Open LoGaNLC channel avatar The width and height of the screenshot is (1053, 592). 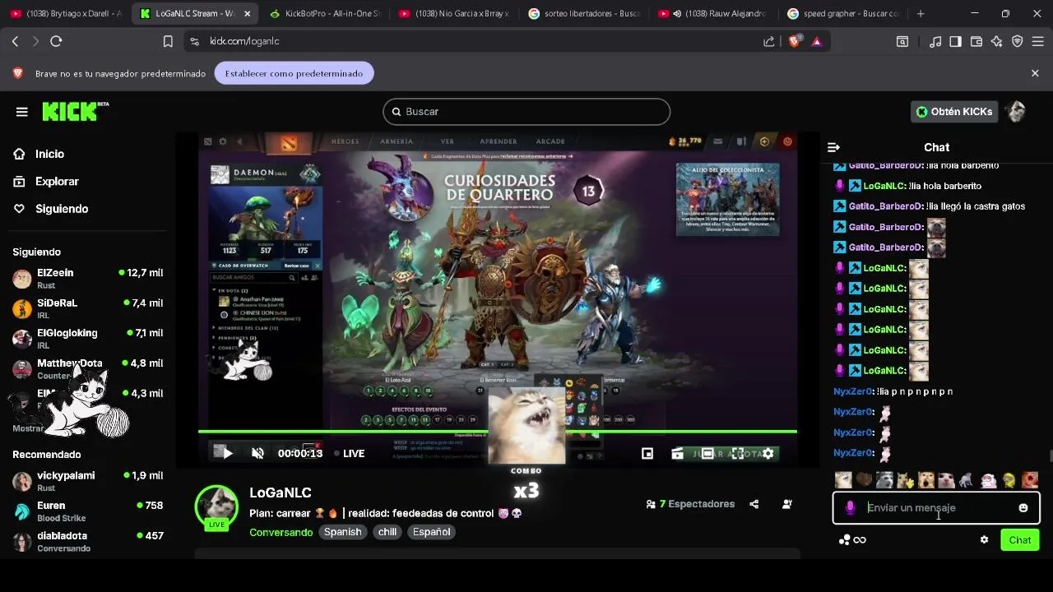(x=216, y=506)
